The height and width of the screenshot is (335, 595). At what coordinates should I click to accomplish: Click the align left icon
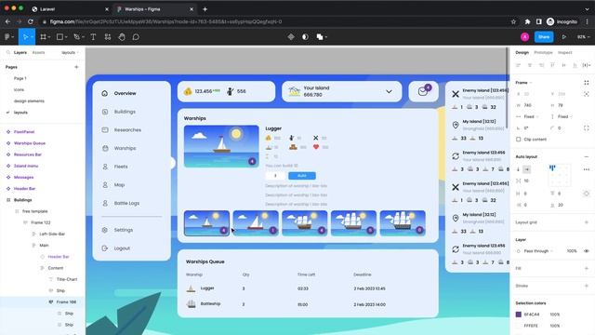[519, 65]
